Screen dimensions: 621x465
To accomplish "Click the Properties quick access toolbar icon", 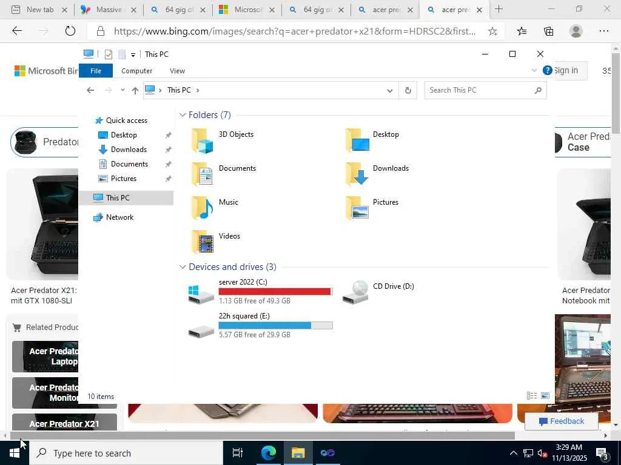I will point(108,54).
